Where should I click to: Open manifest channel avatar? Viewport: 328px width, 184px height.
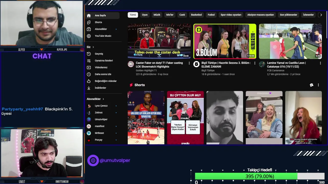click(89, 126)
